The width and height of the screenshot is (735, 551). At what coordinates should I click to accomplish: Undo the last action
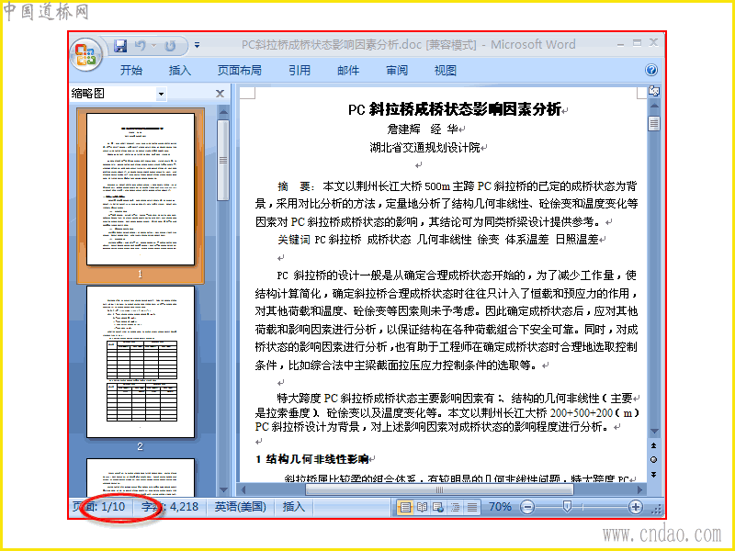pos(141,46)
